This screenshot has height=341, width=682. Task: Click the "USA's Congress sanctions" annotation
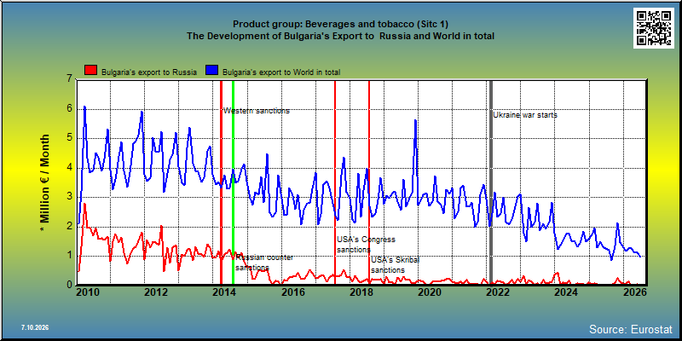pos(366,245)
